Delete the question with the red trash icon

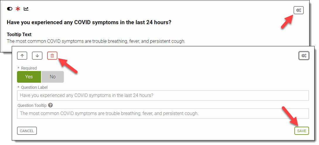click(x=52, y=56)
